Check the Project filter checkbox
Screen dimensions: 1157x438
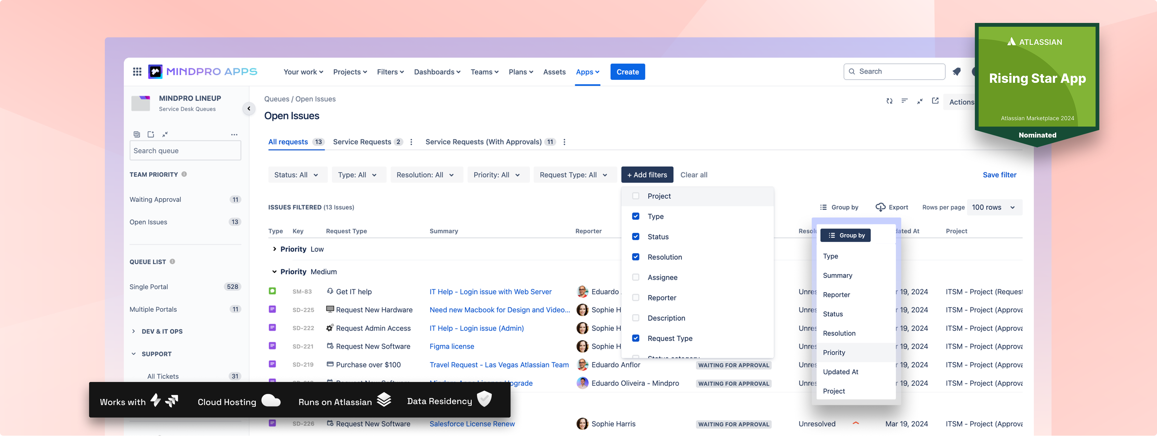click(635, 196)
